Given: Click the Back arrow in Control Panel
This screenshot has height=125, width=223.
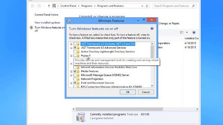Looking at the screenshot, I should 32,6.
